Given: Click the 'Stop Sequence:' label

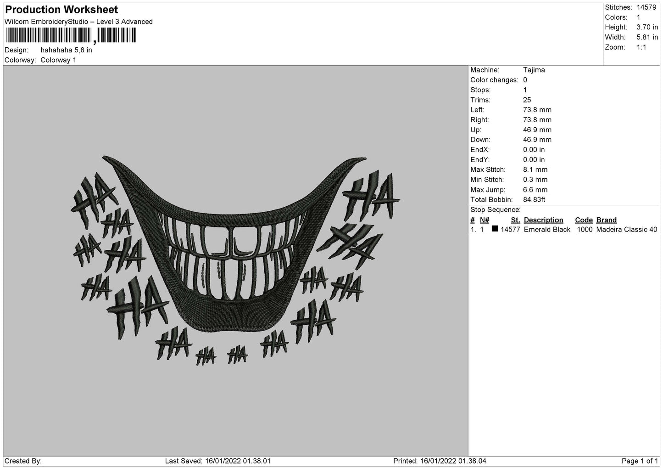Looking at the screenshot, I should coord(496,210).
